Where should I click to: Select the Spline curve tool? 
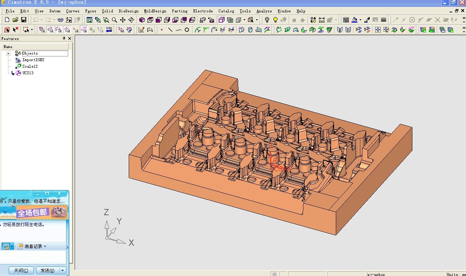tap(178, 29)
